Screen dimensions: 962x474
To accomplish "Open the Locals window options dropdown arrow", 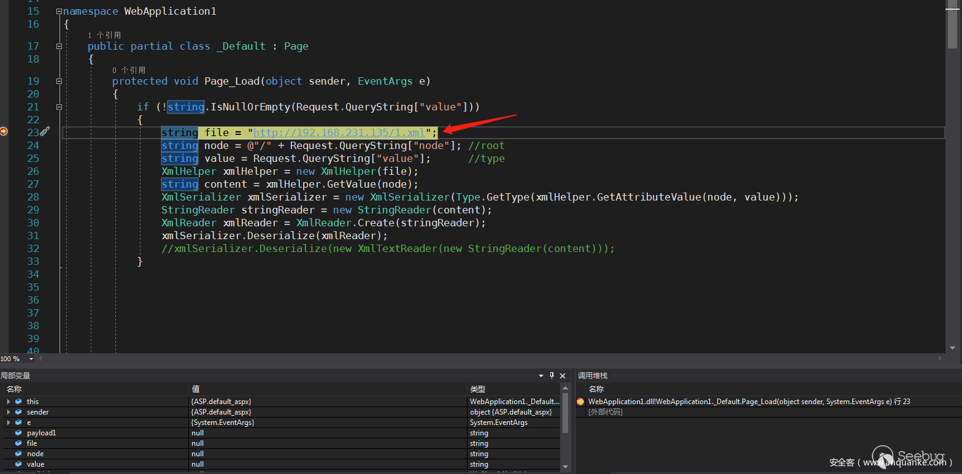I will (x=541, y=375).
